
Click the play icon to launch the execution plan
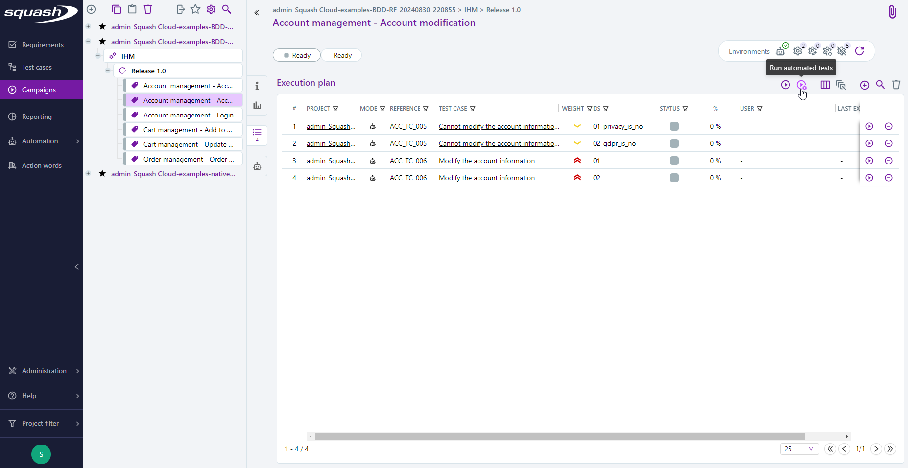coord(786,85)
